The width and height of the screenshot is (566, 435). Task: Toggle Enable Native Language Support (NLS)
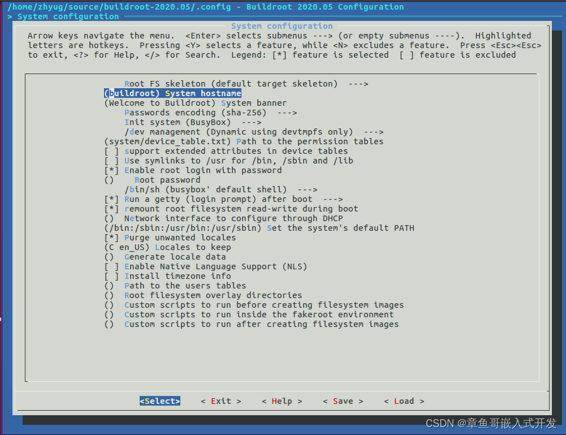coord(205,267)
